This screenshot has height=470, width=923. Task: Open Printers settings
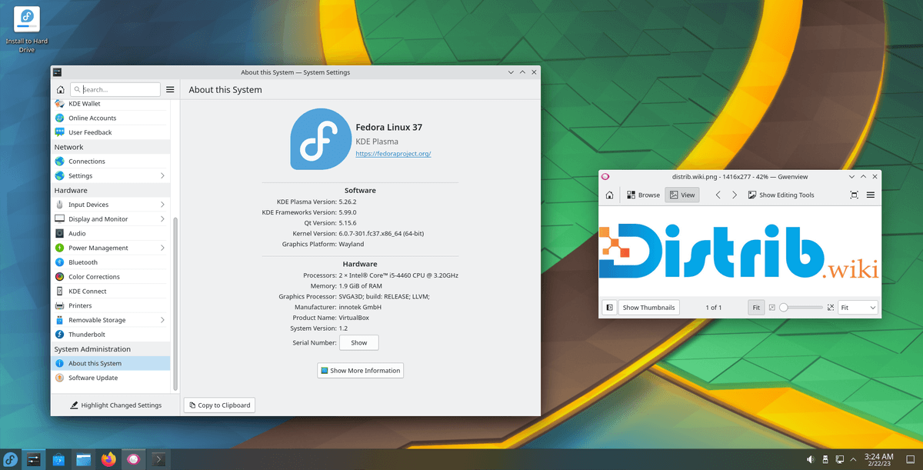(111, 305)
